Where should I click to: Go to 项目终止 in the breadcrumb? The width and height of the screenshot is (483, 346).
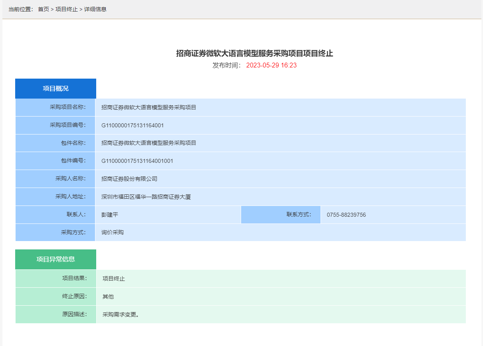[66, 9]
